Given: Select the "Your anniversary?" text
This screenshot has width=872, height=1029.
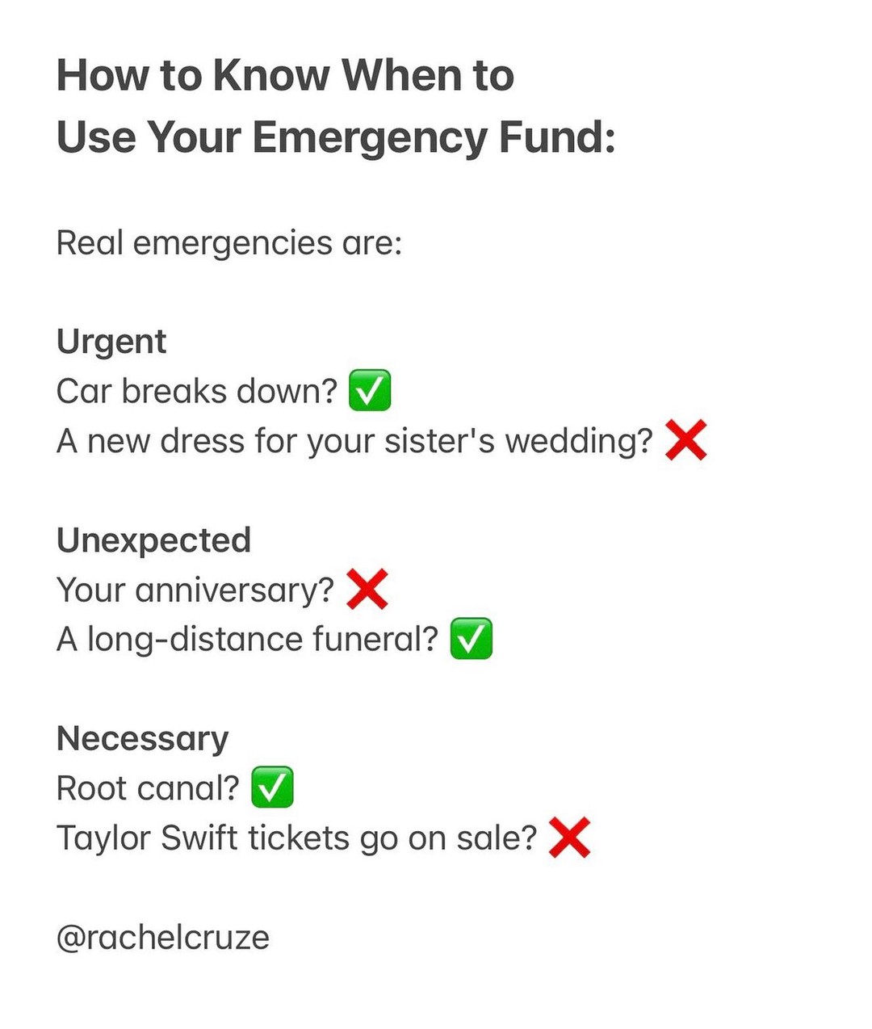Looking at the screenshot, I should (195, 590).
